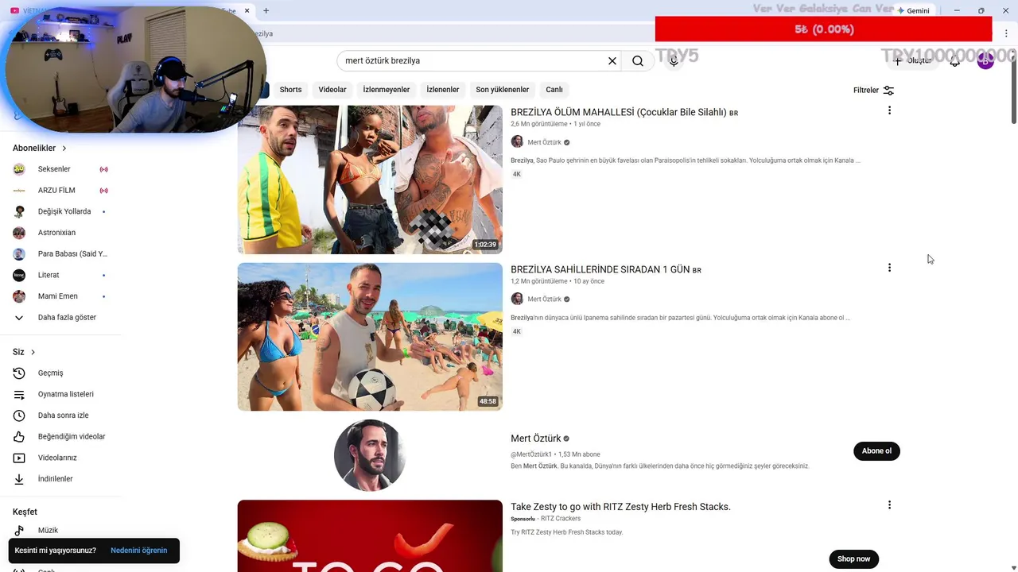Open the Mert Öztürk channel name in channel card

536,439
